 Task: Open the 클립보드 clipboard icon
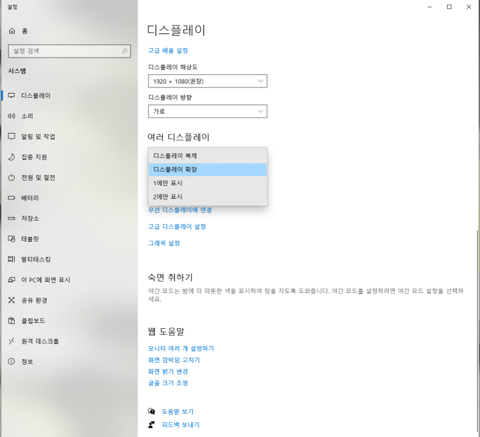(x=12, y=320)
